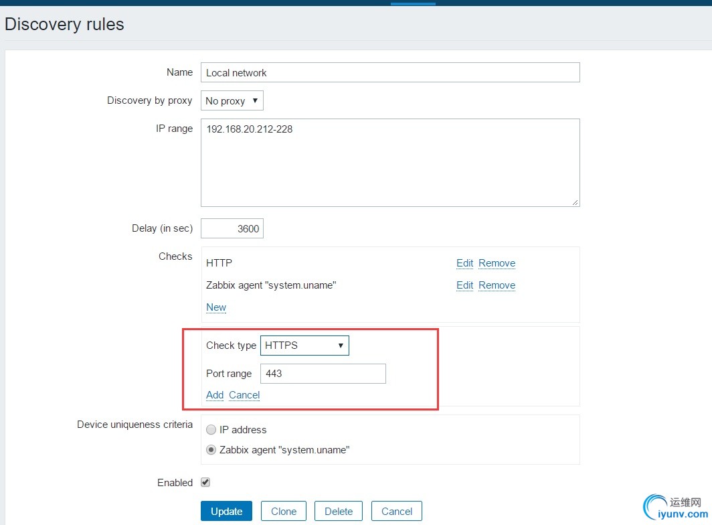Viewport: 712px width, 525px height.
Task: Open the Check type HTTPS dropdown
Action: 304,346
